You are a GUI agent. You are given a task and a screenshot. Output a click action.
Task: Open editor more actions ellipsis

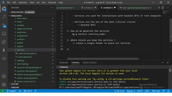coord(168,8)
